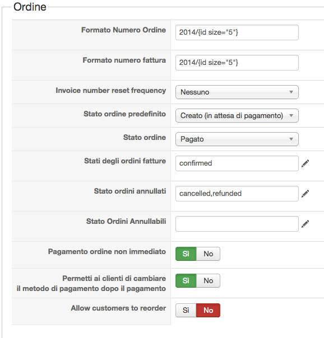Open the Stato ordine Pagato dropdown
Viewport: 324px width, 338px height.
coord(237,139)
